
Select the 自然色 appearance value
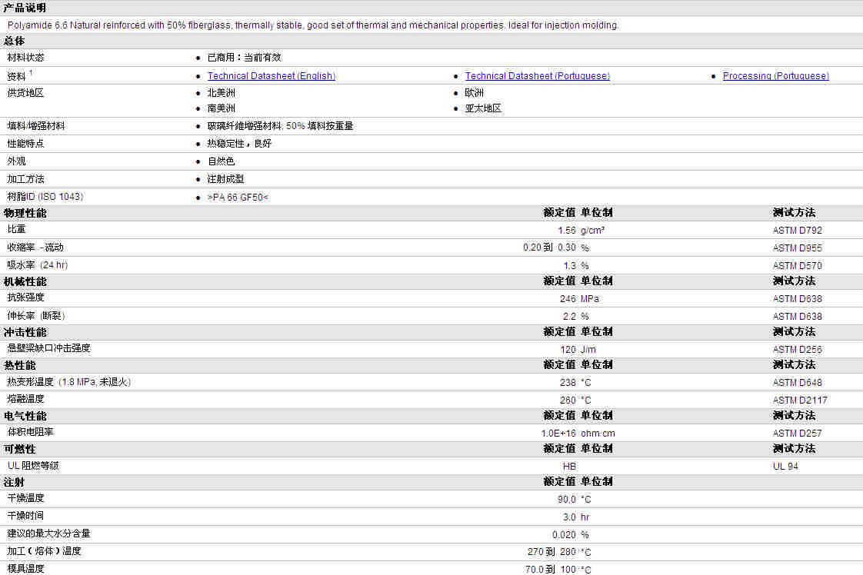222,161
